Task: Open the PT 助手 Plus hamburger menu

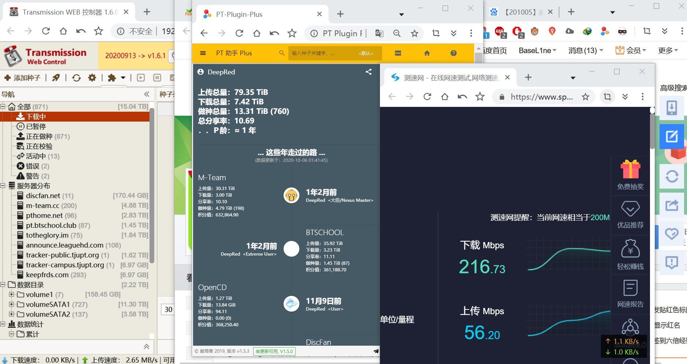Action: (203, 53)
